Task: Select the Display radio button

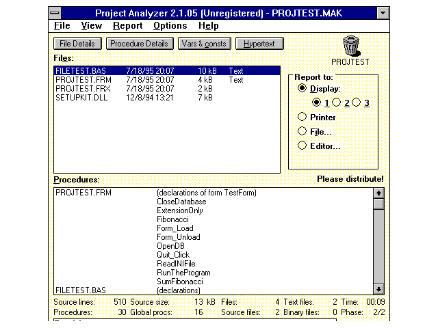Action: (302, 89)
